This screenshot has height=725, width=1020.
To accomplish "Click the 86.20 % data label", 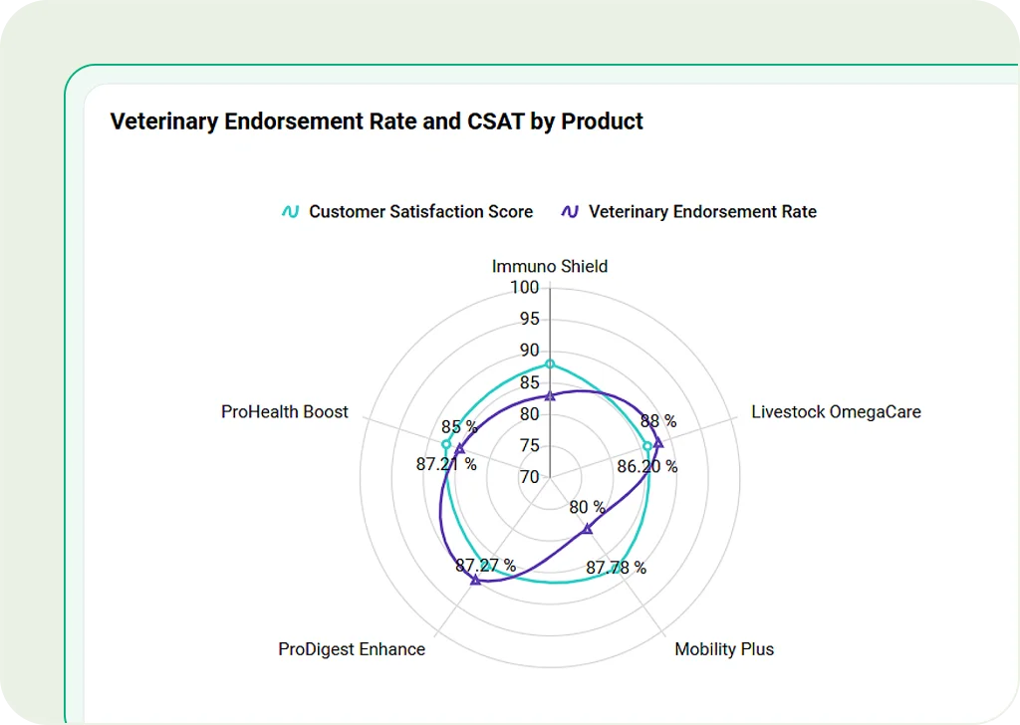I will [647, 466].
